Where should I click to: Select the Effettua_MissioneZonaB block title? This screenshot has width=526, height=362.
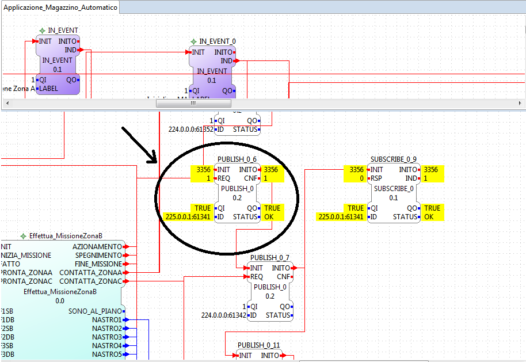tap(66, 236)
